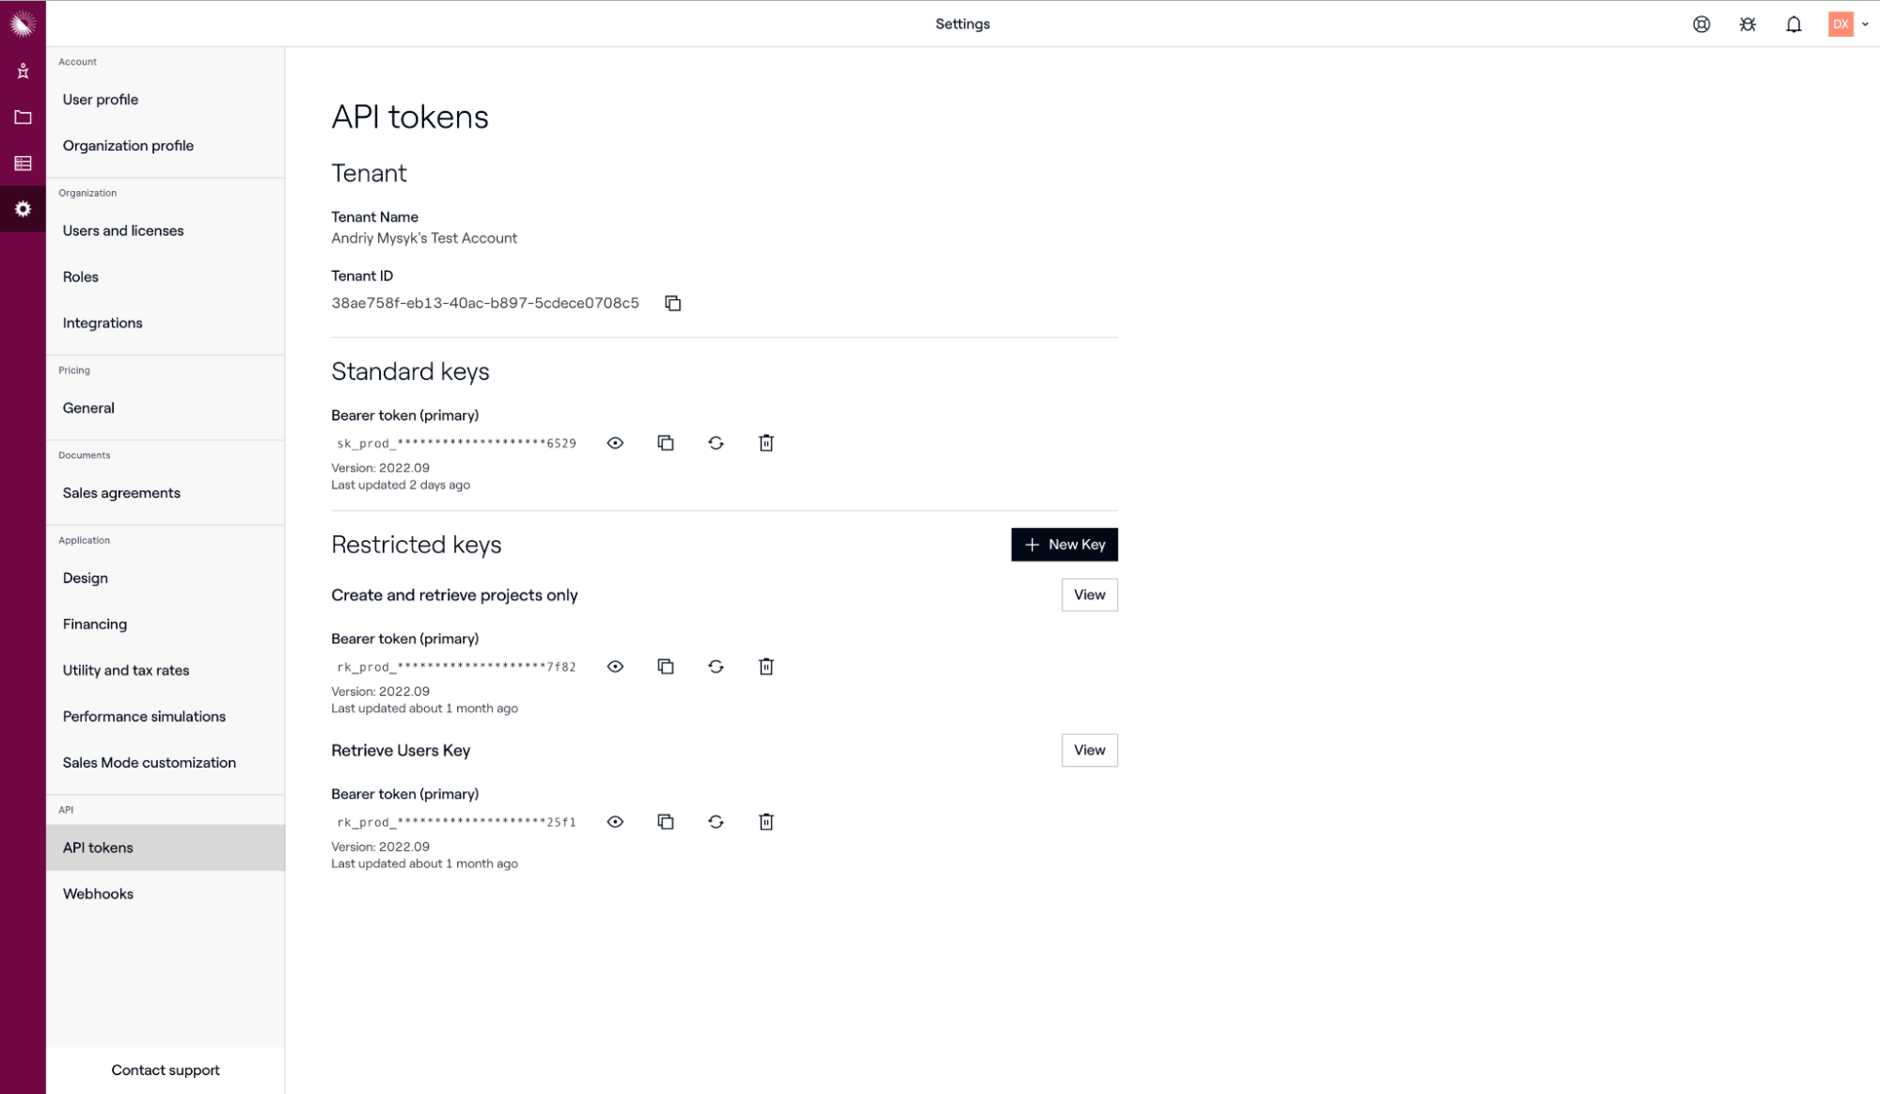Regenerate the standard key bearer token

pos(716,443)
